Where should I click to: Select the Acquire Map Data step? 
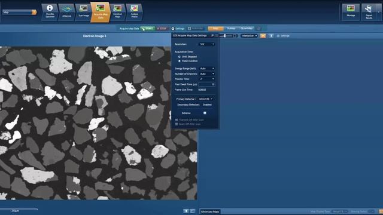click(x=101, y=12)
